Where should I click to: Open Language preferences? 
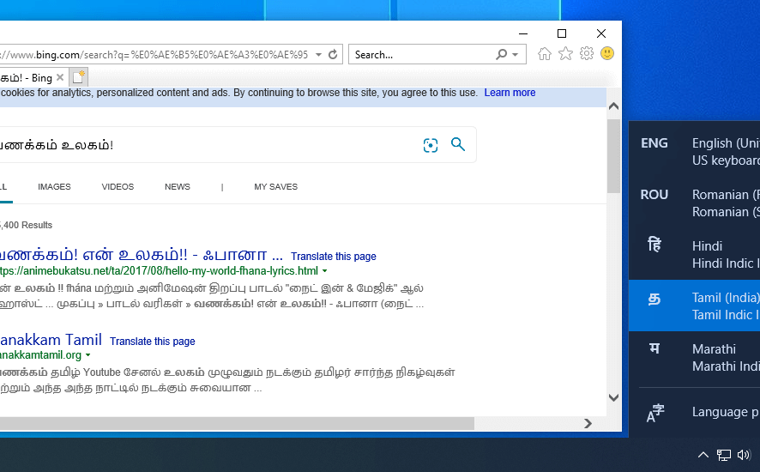(694, 412)
